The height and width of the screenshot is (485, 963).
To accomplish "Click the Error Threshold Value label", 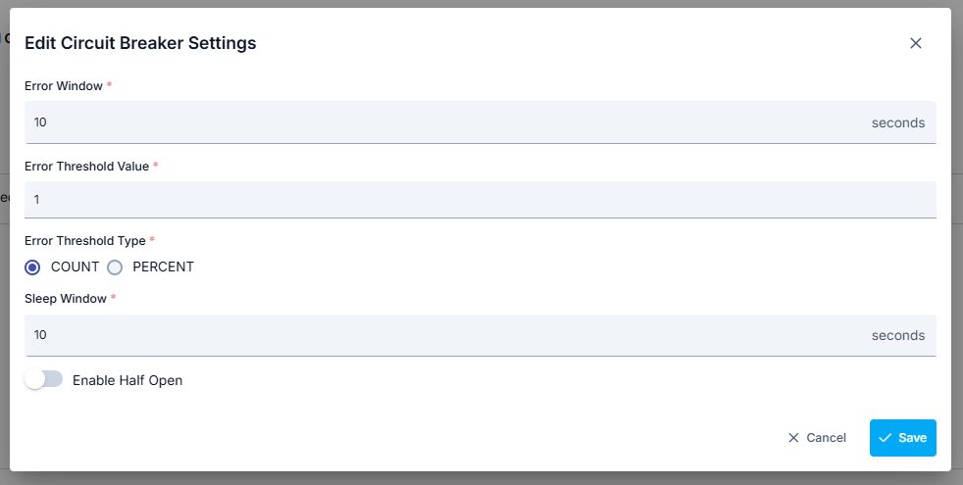I will click(86, 167).
